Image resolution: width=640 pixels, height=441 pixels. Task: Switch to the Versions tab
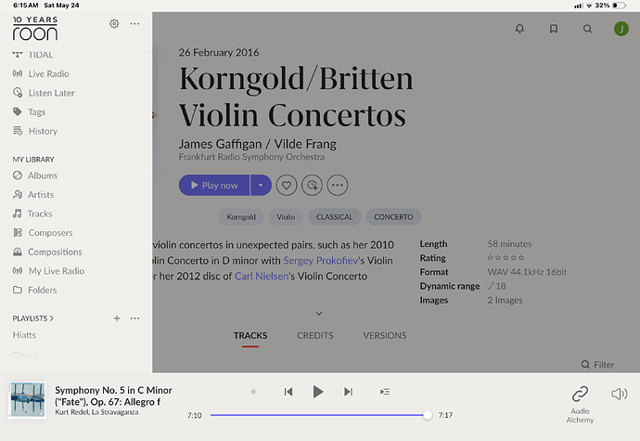(385, 335)
